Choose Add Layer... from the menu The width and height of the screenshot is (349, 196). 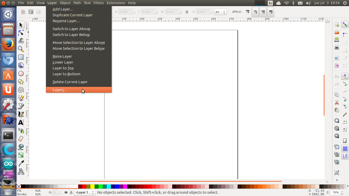click(63, 9)
